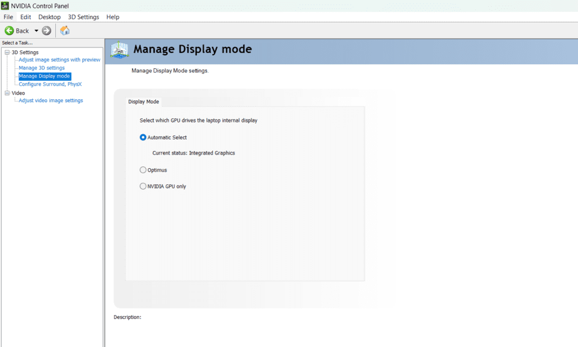Click the NVIDIA Control Panel title bar icon
Viewport: 578px width, 347px height.
[x=5, y=6]
